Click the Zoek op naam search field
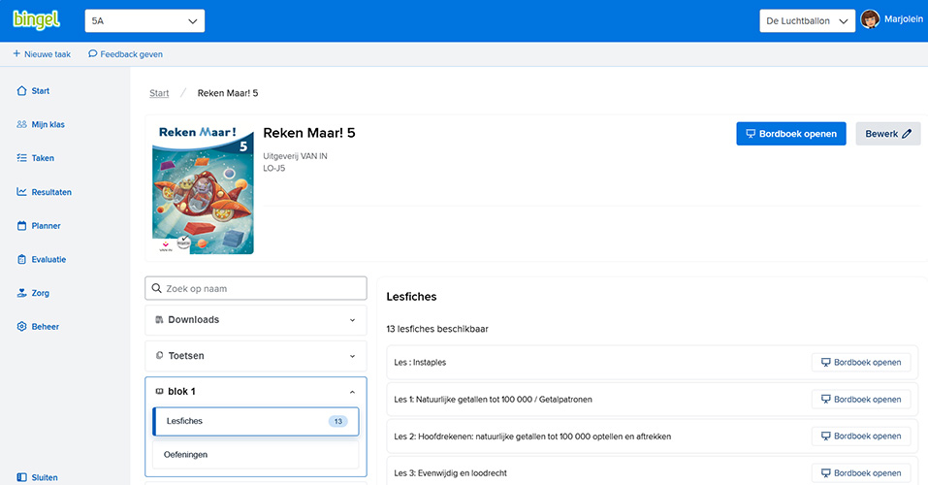This screenshot has height=485, width=928. point(262,288)
